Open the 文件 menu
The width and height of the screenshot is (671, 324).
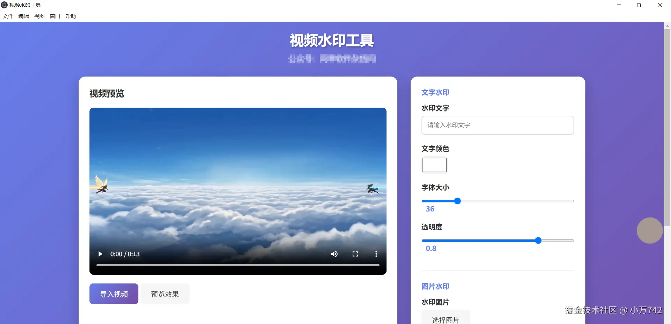pyautogui.click(x=8, y=16)
